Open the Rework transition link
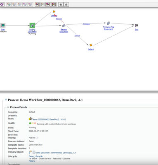The image size is (158, 165). click(59, 19)
